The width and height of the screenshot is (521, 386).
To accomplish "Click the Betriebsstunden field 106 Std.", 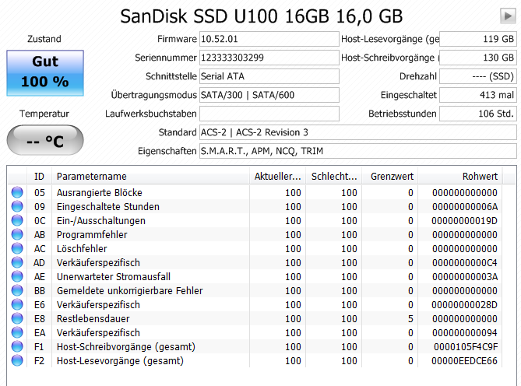I will [x=478, y=114].
